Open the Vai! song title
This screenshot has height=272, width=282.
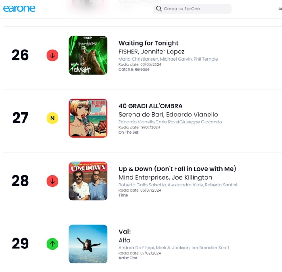tap(125, 232)
